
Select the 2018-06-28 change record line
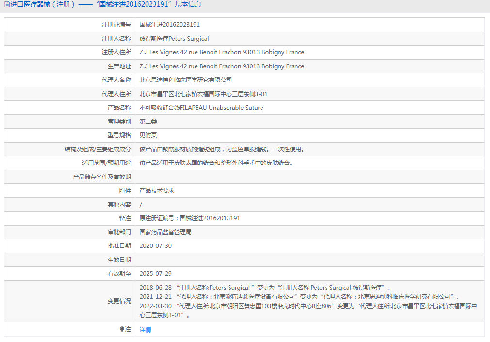(x=265, y=288)
